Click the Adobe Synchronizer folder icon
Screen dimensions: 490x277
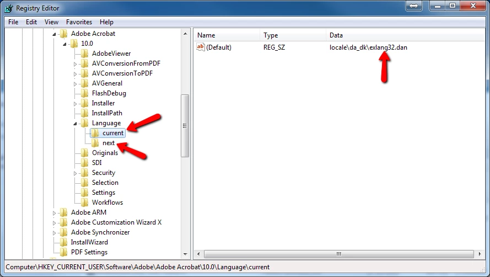(x=63, y=232)
